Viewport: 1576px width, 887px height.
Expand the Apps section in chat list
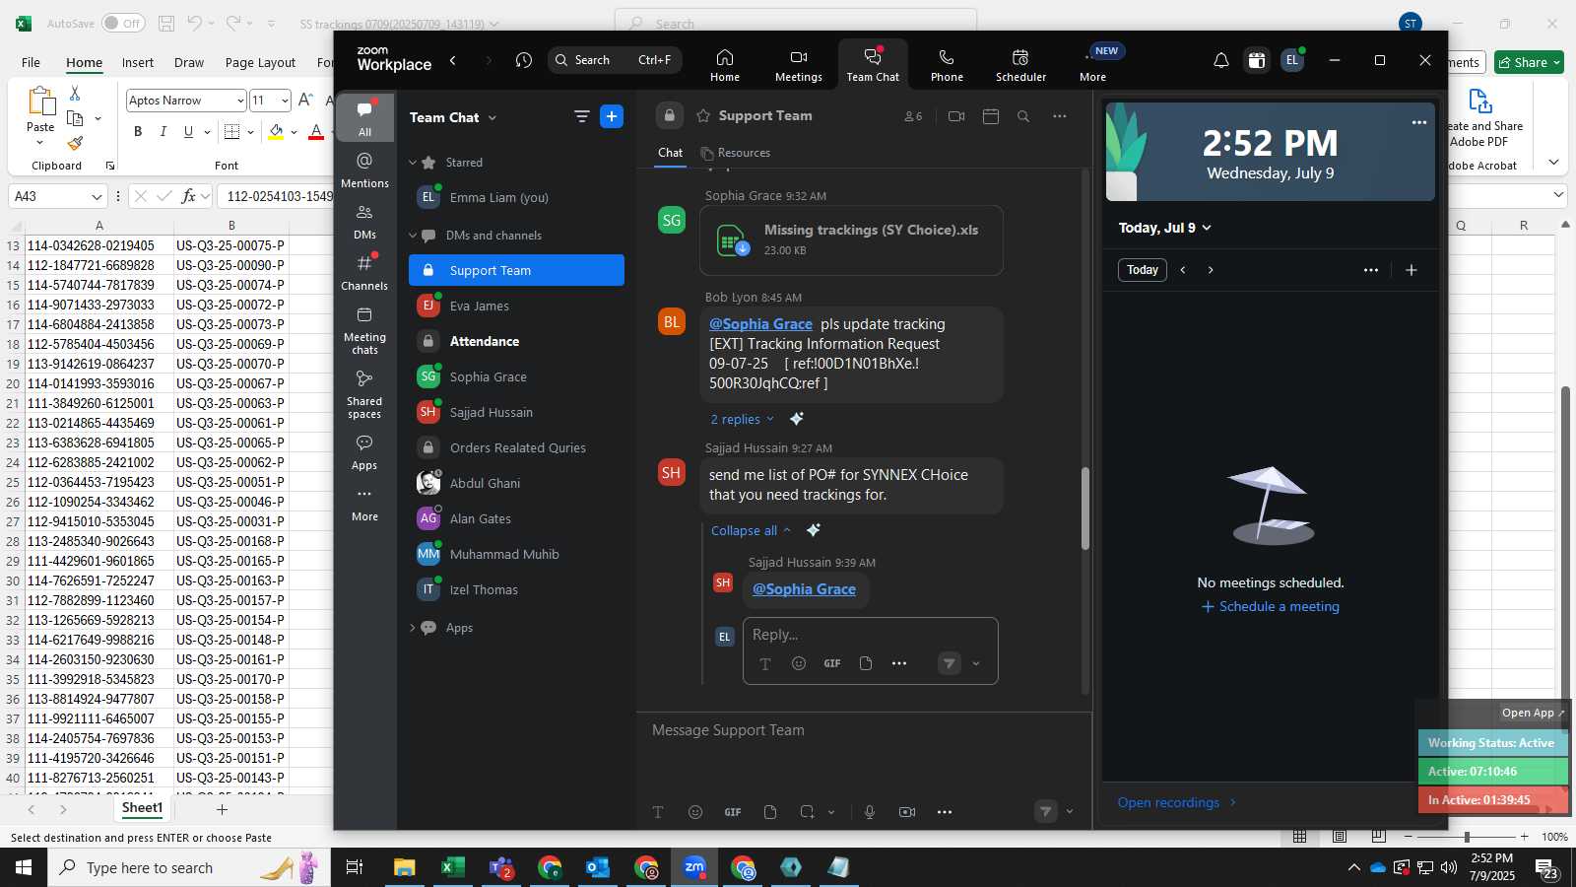tap(413, 628)
